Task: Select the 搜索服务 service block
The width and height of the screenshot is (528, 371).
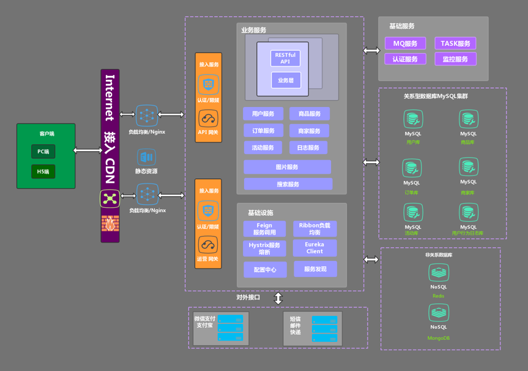Action: (x=288, y=184)
